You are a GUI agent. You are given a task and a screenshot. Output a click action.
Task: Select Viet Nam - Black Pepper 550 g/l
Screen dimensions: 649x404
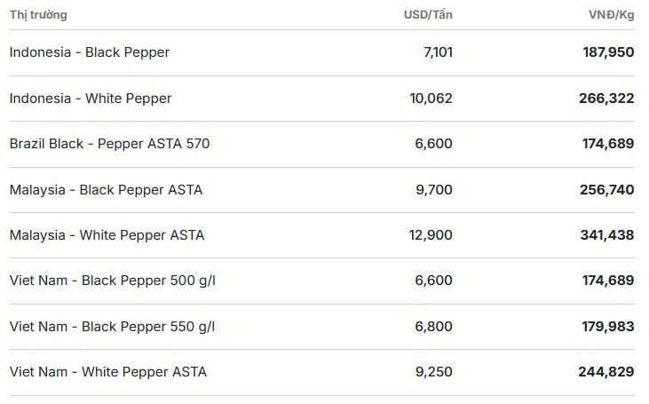pyautogui.click(x=322, y=327)
